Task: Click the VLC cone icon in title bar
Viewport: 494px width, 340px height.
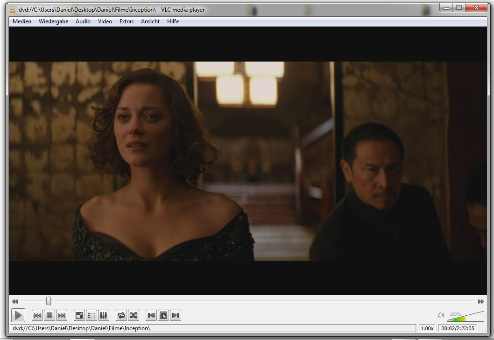Action: coord(13,9)
